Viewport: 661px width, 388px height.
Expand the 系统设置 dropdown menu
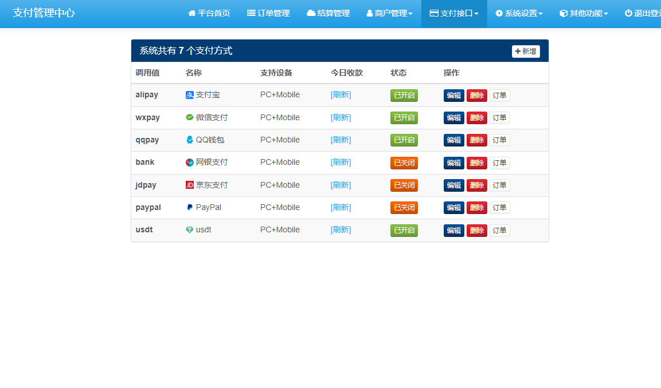[x=519, y=14]
